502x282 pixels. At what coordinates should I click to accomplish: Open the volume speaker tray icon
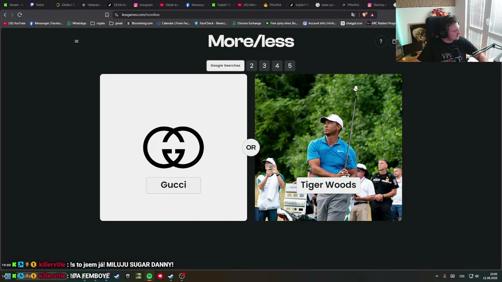(x=477, y=276)
